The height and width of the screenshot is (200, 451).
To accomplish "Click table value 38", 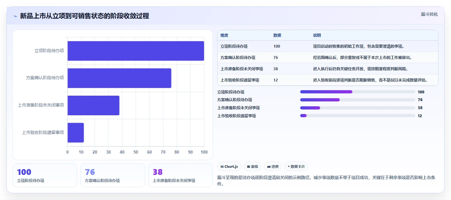I will point(276,69).
